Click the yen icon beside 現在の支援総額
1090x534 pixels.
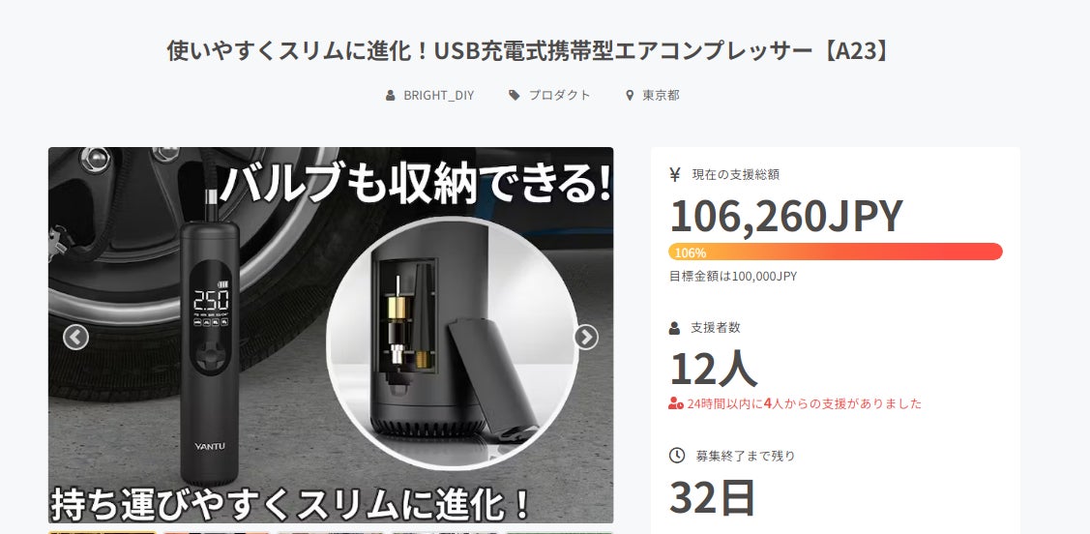click(x=674, y=174)
